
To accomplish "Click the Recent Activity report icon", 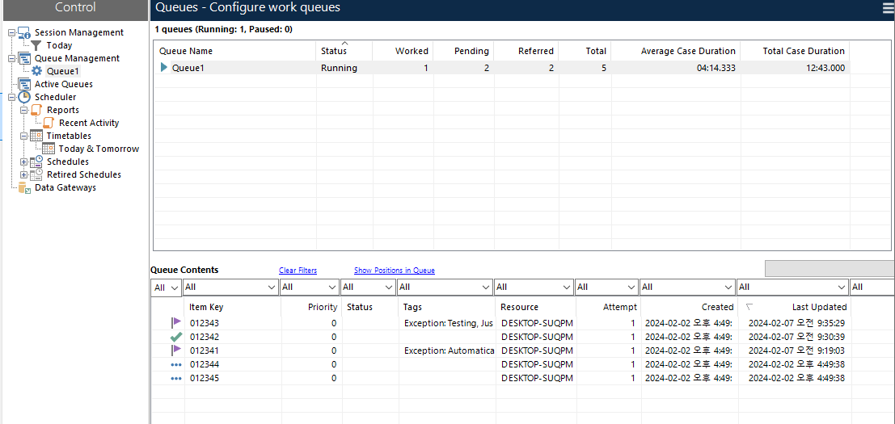I will (49, 123).
